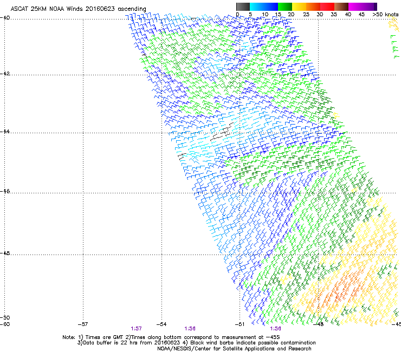Click the note 'Data buffer is 22 hrs from 20160623'
Viewport: 401px width, 352px height.
132,343
